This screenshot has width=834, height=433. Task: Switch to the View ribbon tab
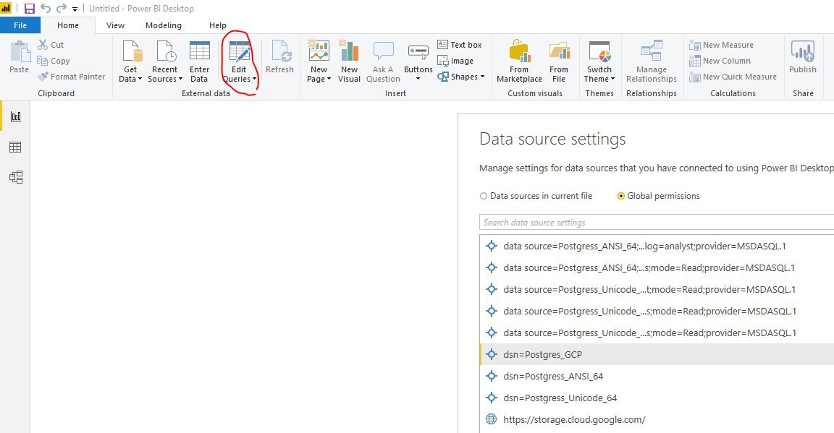pos(115,25)
